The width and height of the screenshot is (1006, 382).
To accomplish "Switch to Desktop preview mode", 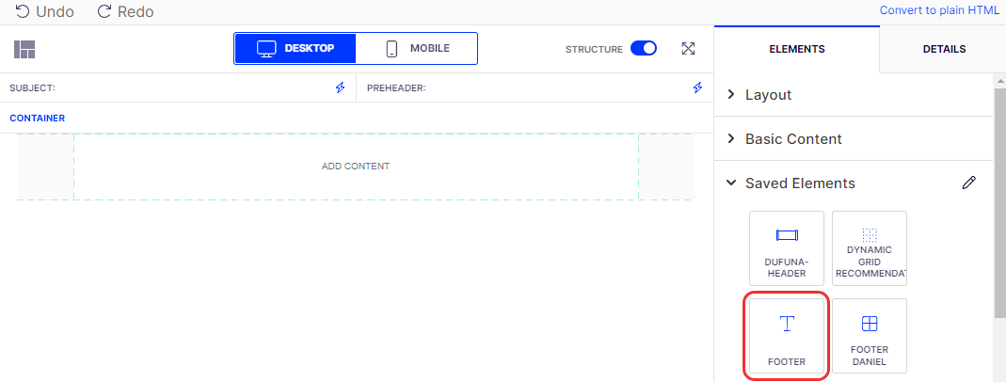I will (x=295, y=49).
